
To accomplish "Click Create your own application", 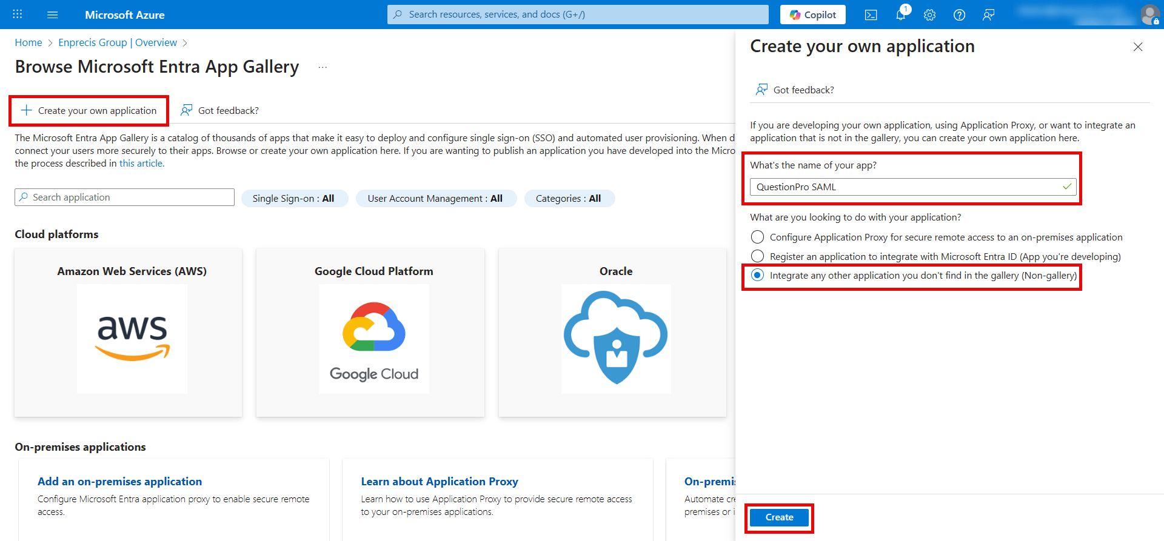I will click(89, 110).
